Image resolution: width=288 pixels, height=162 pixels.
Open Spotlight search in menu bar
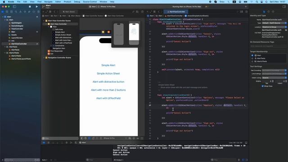tap(257, 2)
